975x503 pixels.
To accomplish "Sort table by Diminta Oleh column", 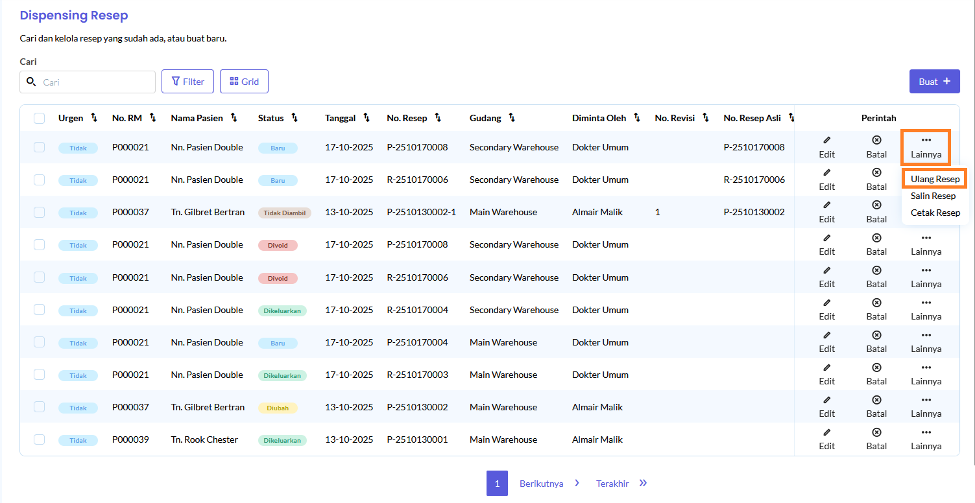I will (637, 118).
